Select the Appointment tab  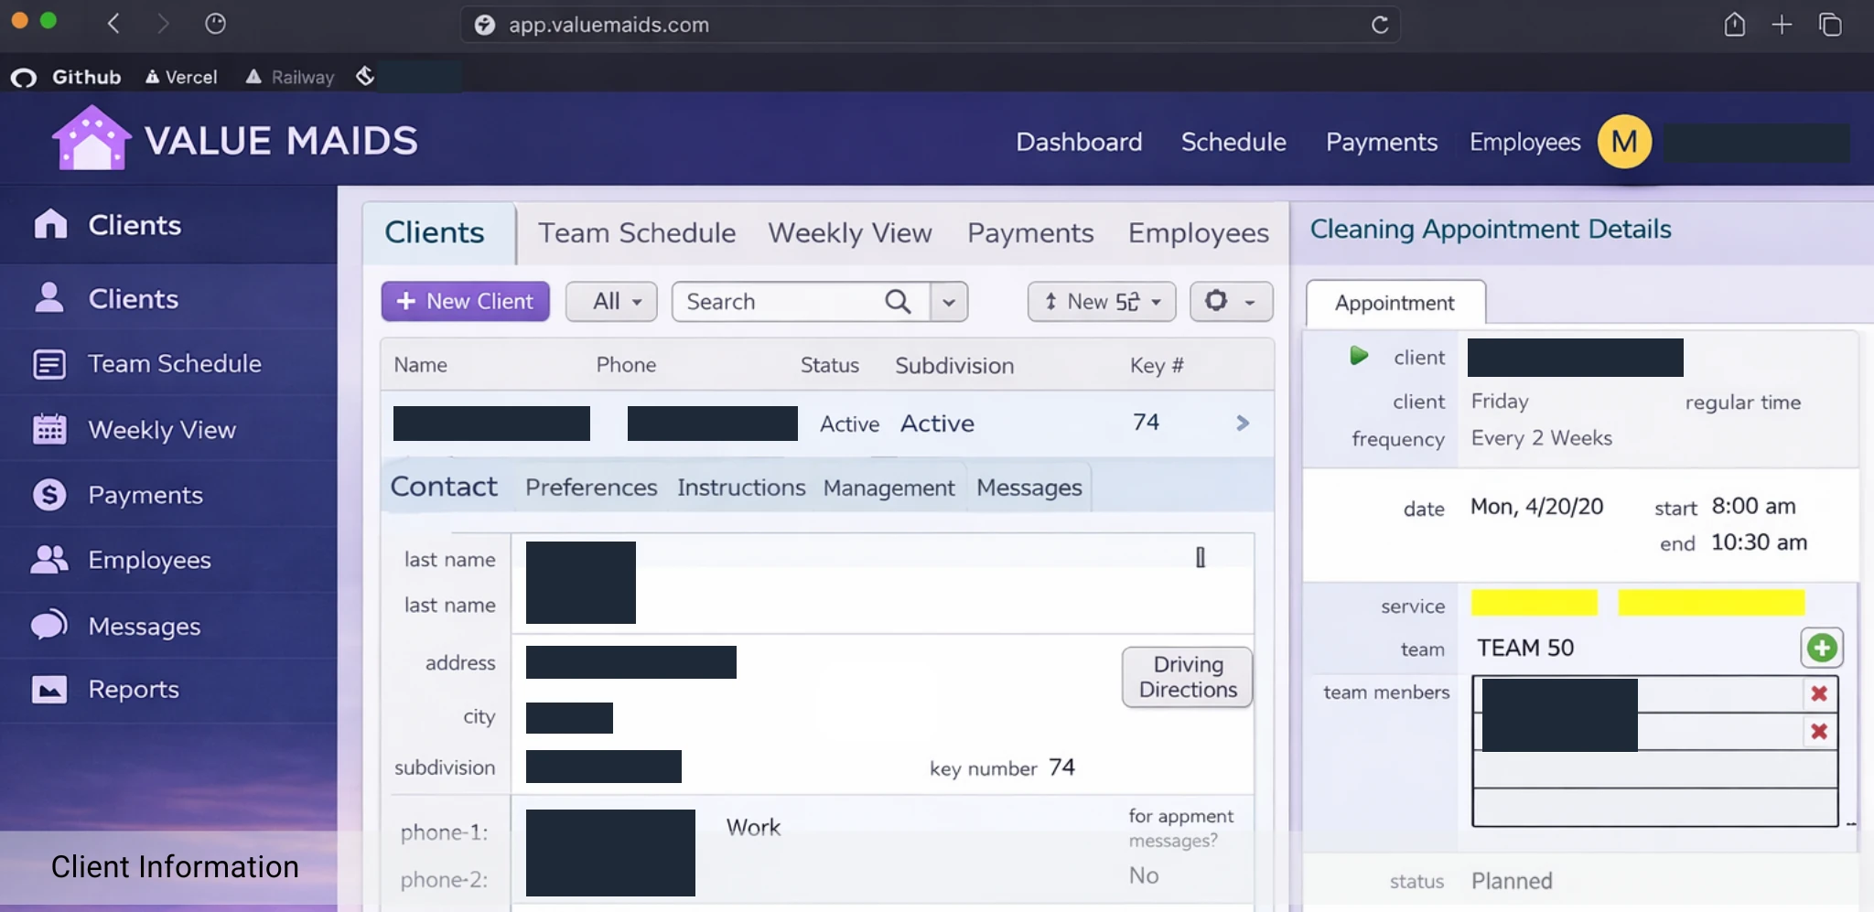point(1395,303)
